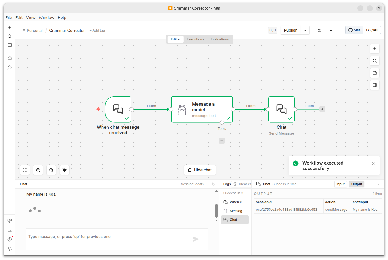Image resolution: width=388 pixels, height=260 pixels.
Task: Open the workflow options ellipsis menu
Action: pyautogui.click(x=331, y=30)
